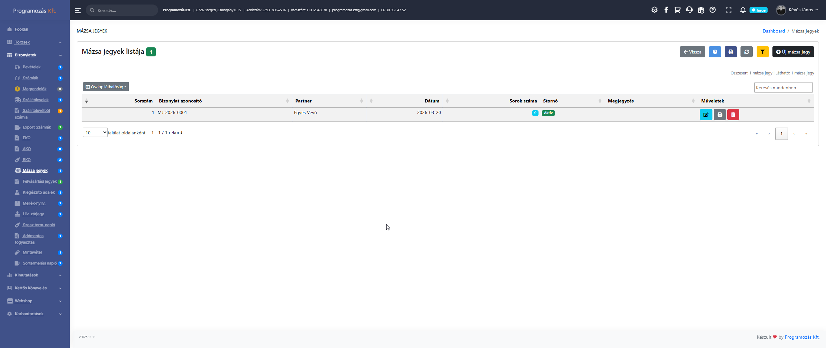Click the Keresés mindenben search field
826x348 pixels.
coord(783,88)
